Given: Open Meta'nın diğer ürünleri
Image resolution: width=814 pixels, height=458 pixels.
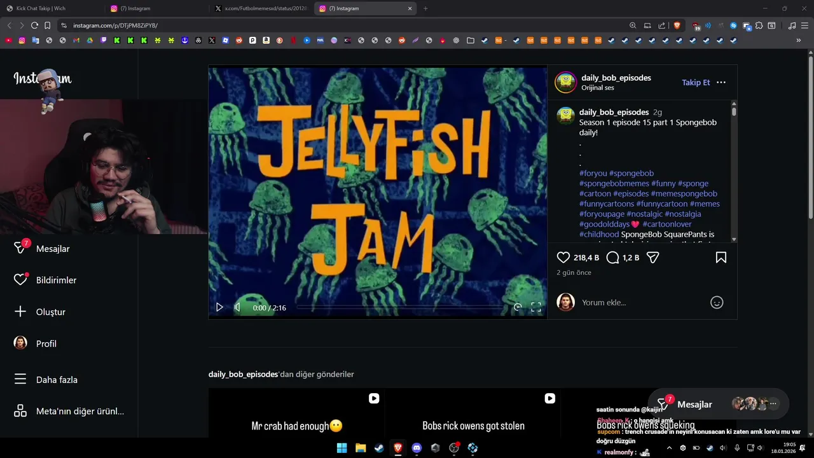Looking at the screenshot, I should tap(69, 412).
